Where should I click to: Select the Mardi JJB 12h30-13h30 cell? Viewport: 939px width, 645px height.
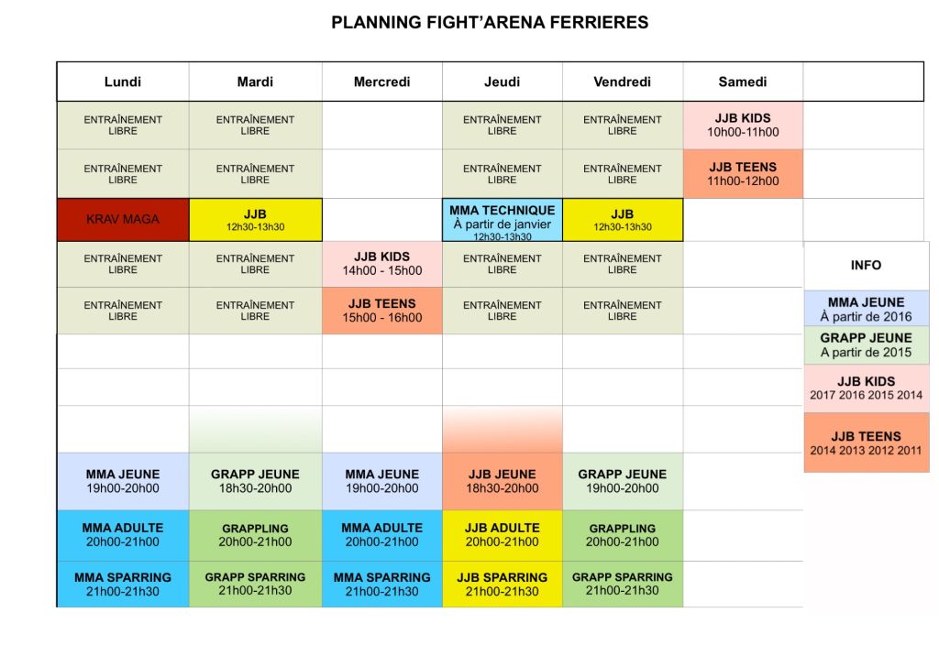click(256, 220)
